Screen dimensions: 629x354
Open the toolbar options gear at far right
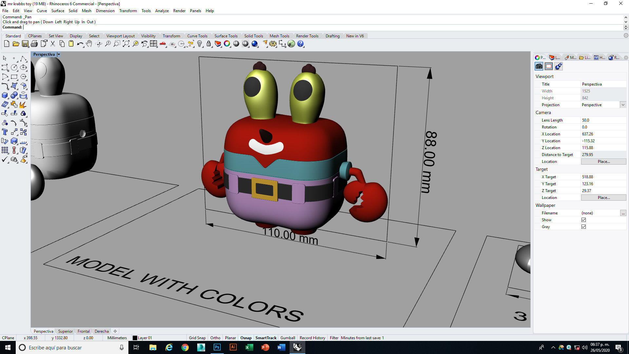pos(626,35)
